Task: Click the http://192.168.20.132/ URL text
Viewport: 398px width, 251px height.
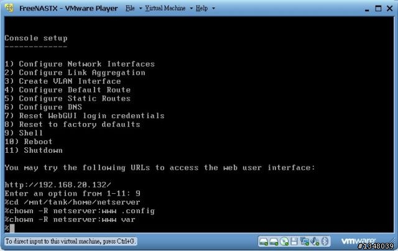Action: (x=58, y=185)
